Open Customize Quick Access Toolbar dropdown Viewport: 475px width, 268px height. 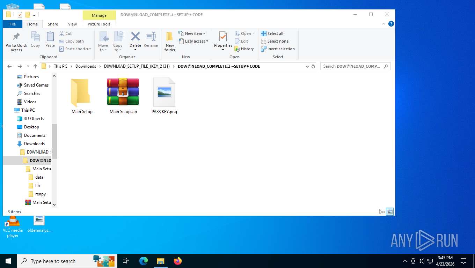tap(34, 15)
